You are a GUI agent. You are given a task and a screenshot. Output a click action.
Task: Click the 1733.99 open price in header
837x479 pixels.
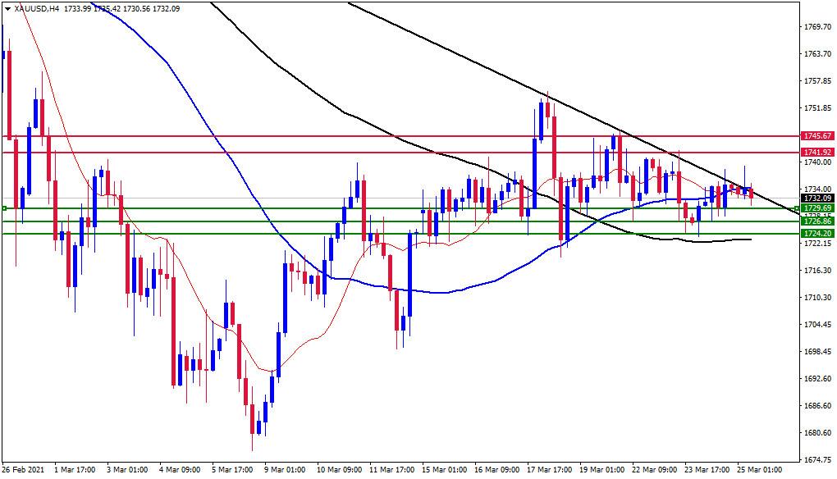[77, 8]
